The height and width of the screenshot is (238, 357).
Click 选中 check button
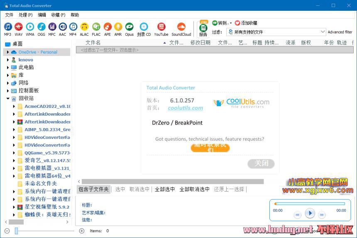[x=120, y=189]
